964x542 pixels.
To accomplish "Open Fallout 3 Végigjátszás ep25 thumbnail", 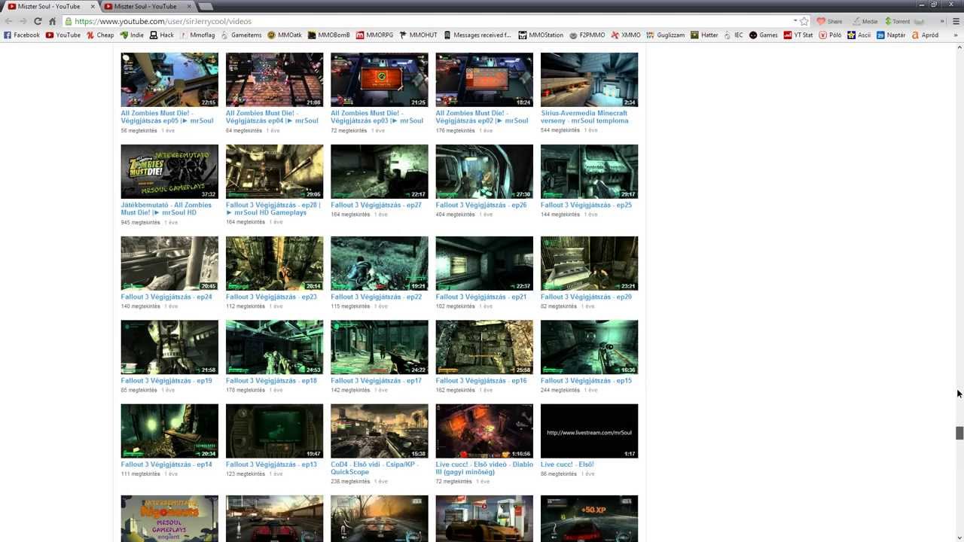I will (x=589, y=172).
